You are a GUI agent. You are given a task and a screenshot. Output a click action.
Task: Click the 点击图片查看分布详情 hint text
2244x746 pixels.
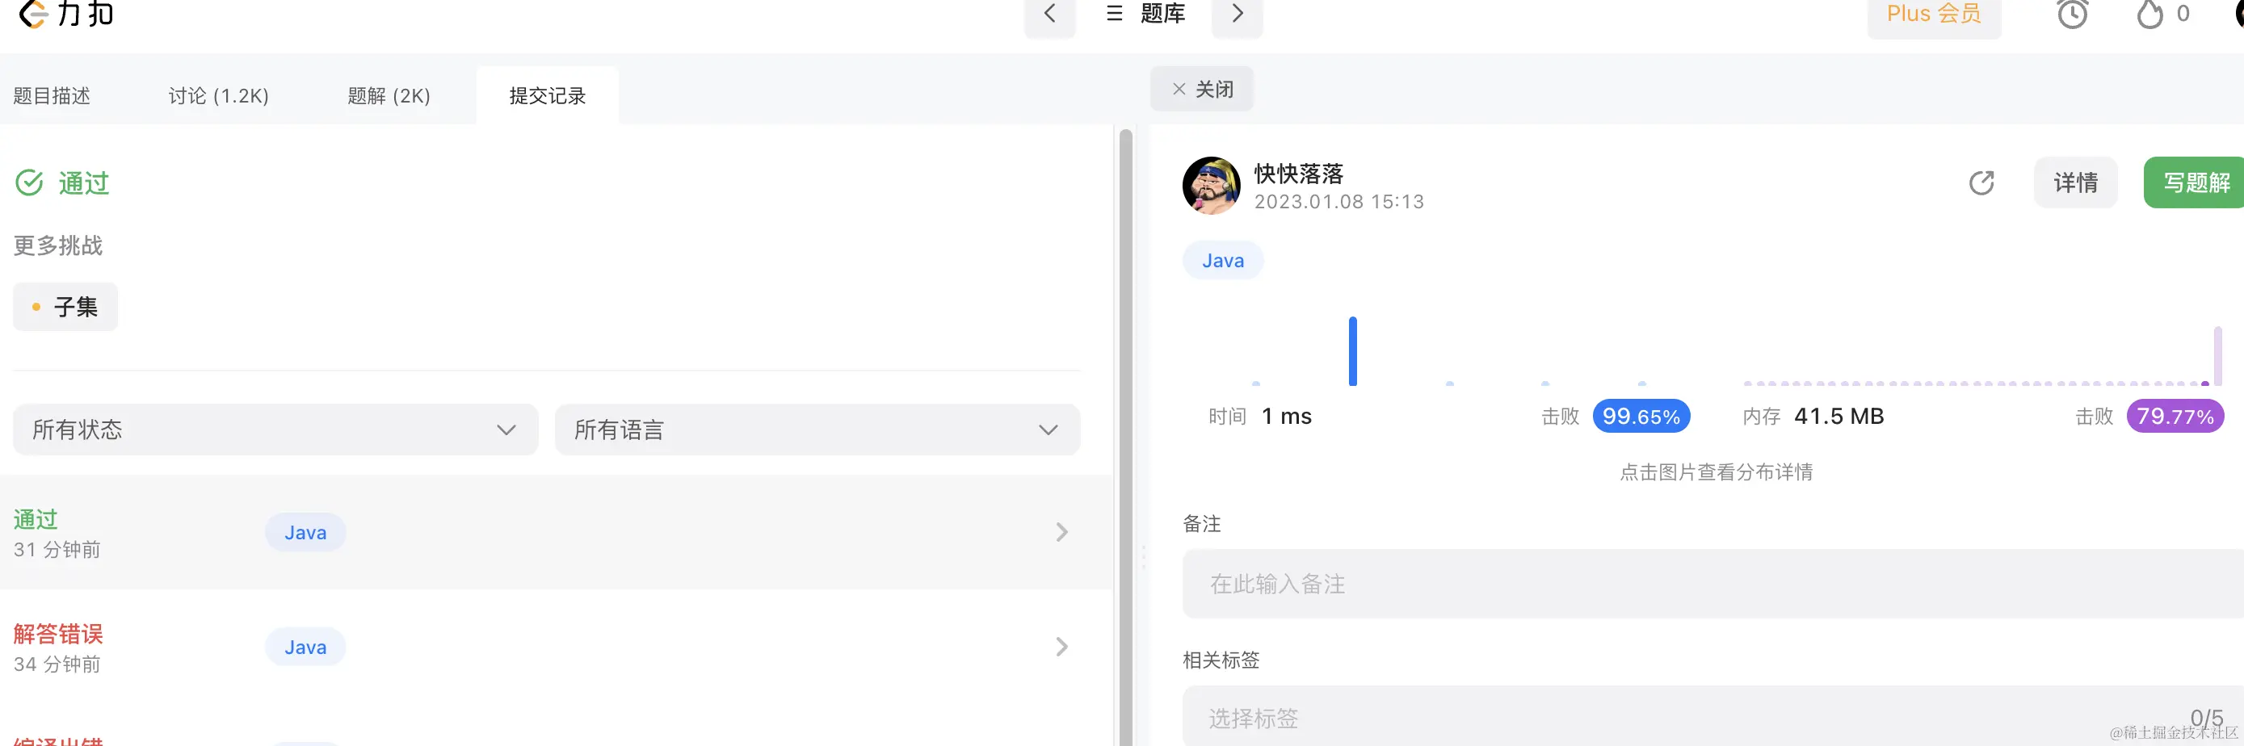pos(1716,471)
